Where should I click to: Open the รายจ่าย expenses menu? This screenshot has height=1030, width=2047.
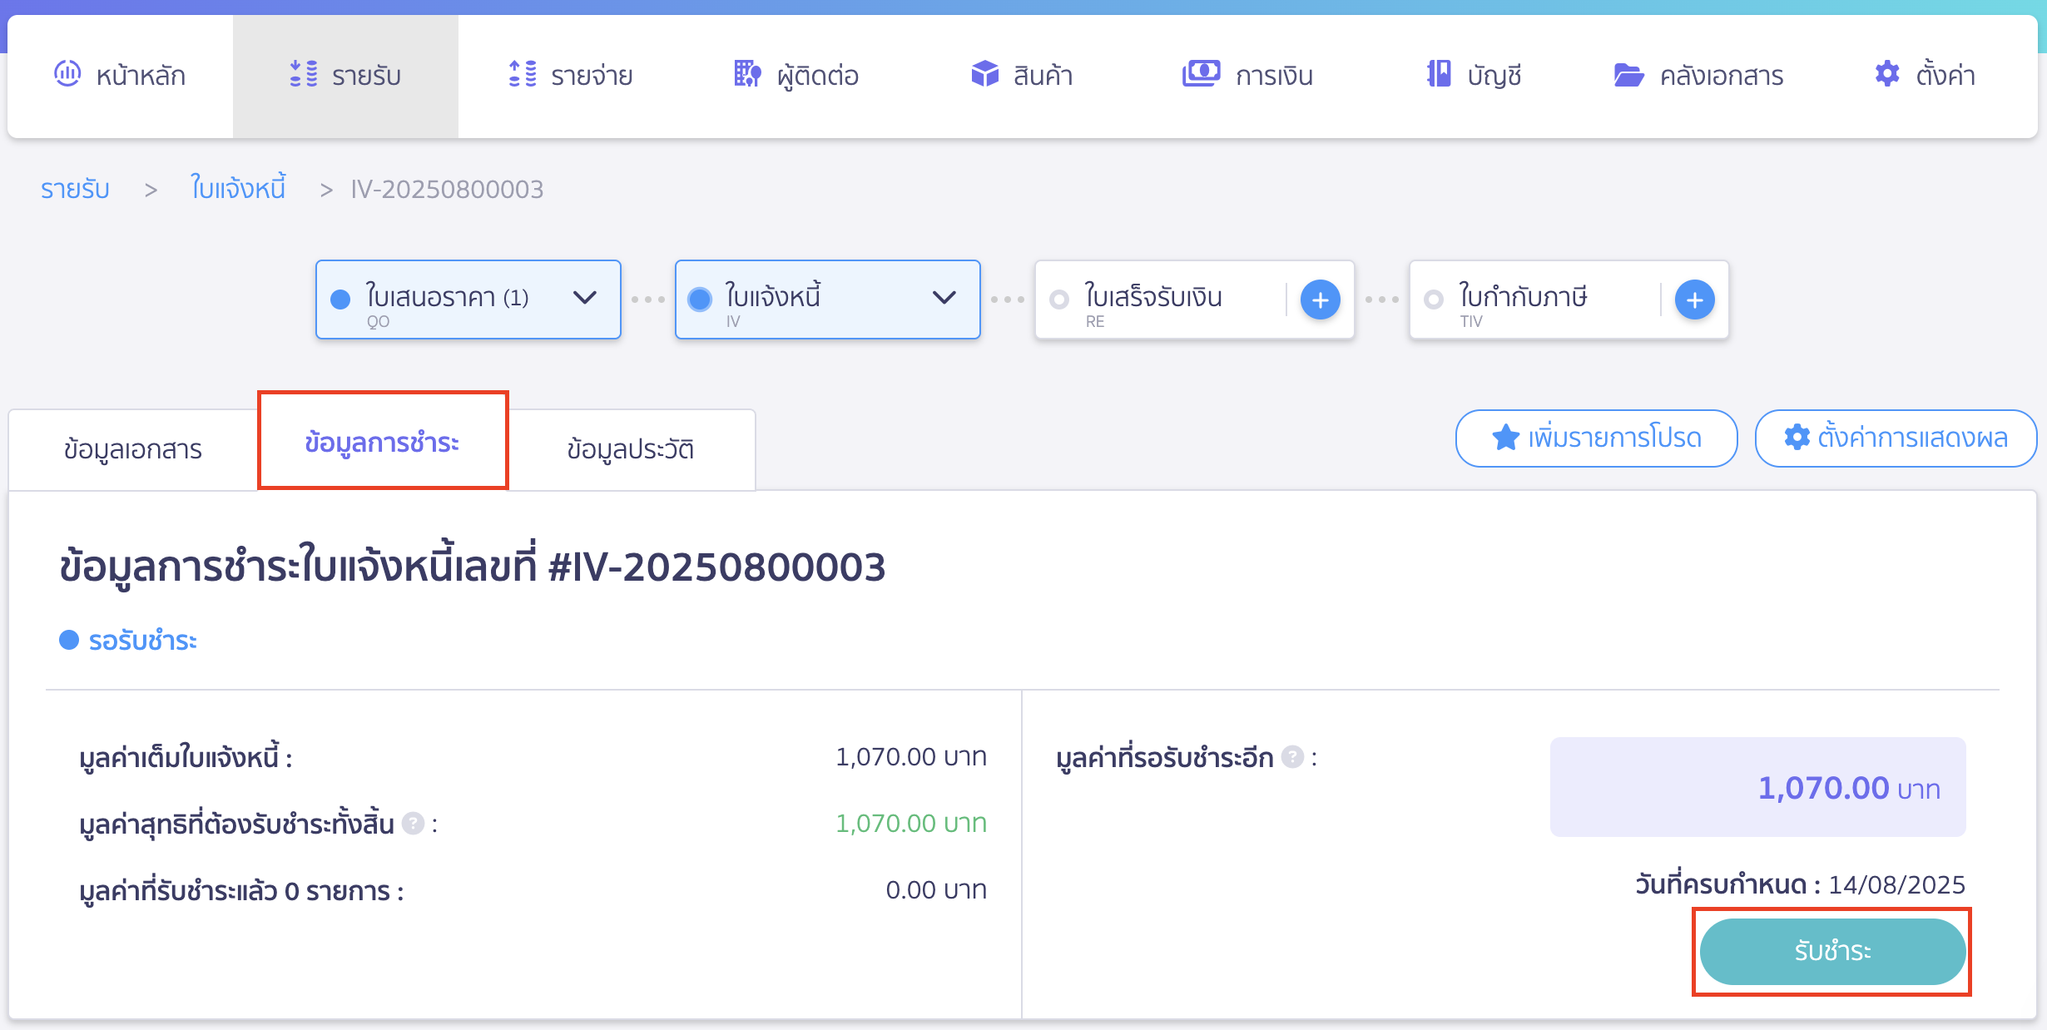[571, 76]
